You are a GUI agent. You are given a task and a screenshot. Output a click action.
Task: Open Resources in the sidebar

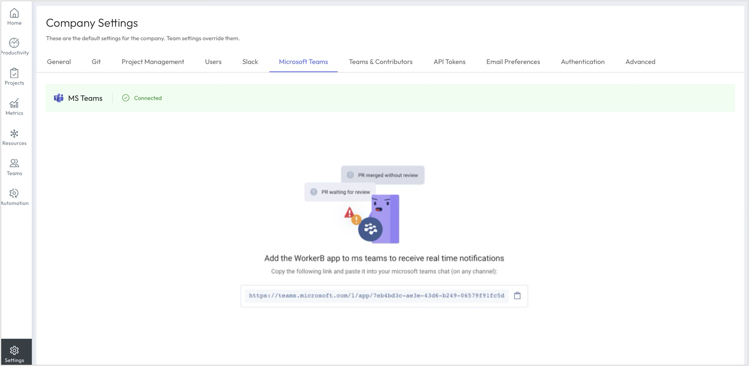[14, 137]
